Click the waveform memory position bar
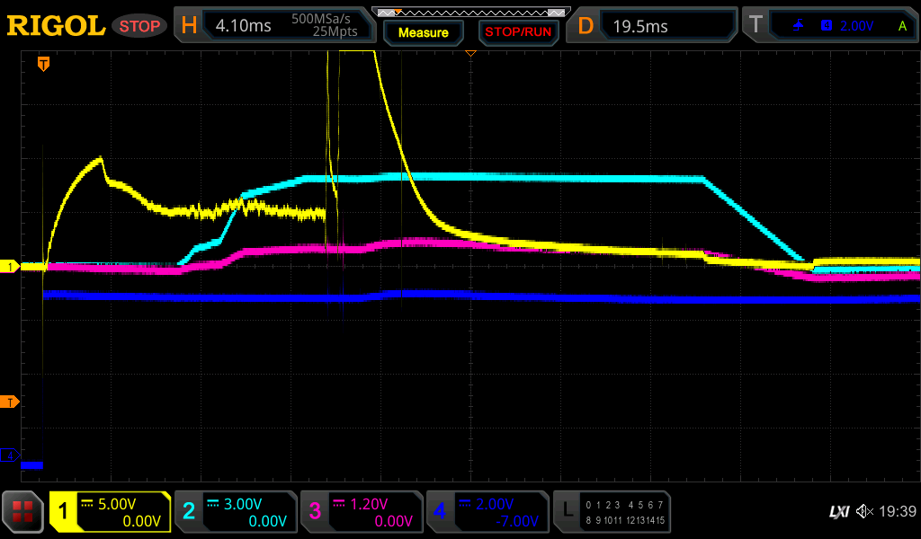Viewport: 921px width, 539px height. click(x=470, y=12)
